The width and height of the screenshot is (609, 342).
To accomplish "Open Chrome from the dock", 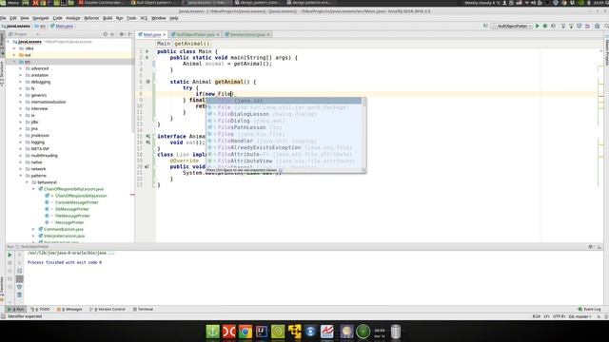I will pyautogui.click(x=246, y=332).
